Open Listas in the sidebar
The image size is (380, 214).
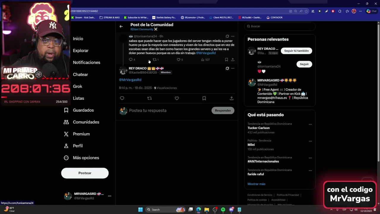click(x=78, y=98)
